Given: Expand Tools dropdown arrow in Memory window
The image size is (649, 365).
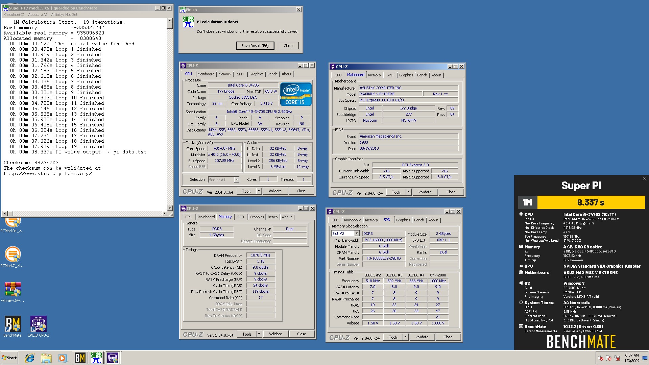Looking at the screenshot, I should point(259,334).
